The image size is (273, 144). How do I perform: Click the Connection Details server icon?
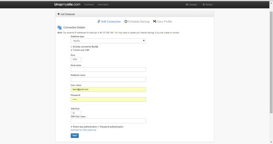60,28
